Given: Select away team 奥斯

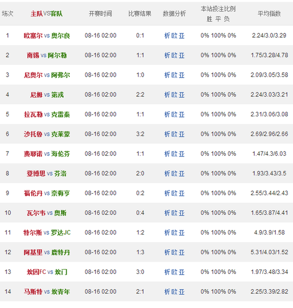Looking at the screenshot, I should pyautogui.click(x=60, y=213).
